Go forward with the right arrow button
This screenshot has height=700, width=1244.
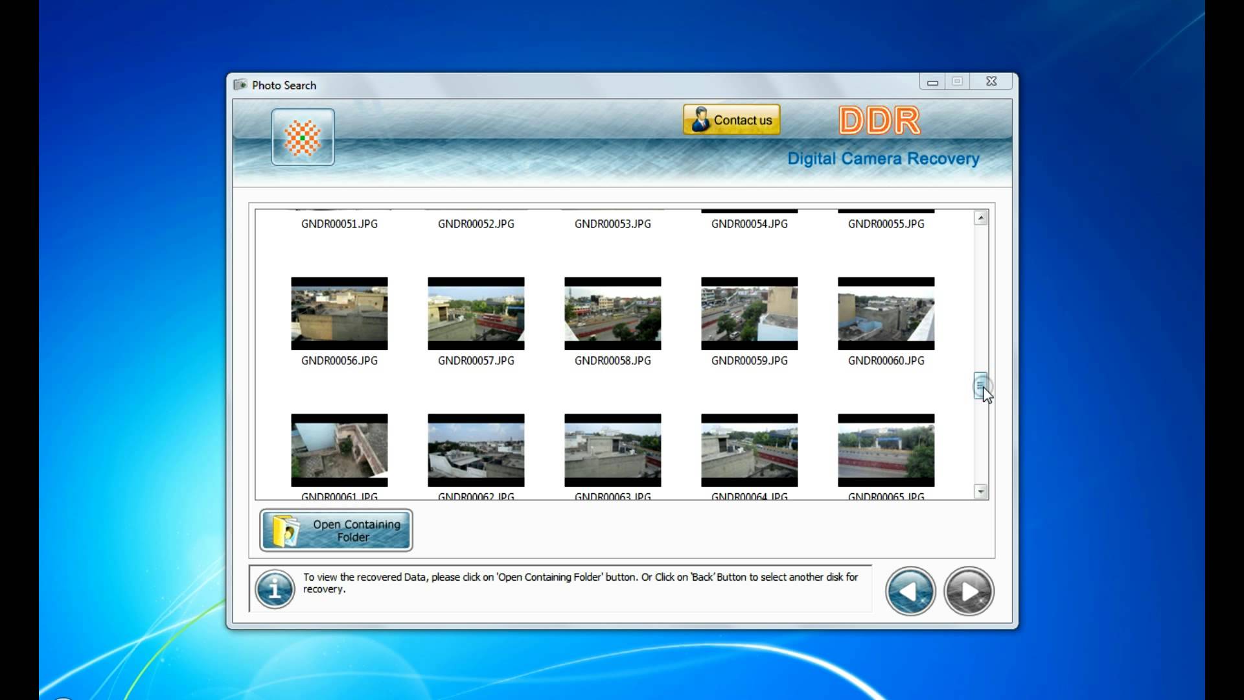pos(969,591)
